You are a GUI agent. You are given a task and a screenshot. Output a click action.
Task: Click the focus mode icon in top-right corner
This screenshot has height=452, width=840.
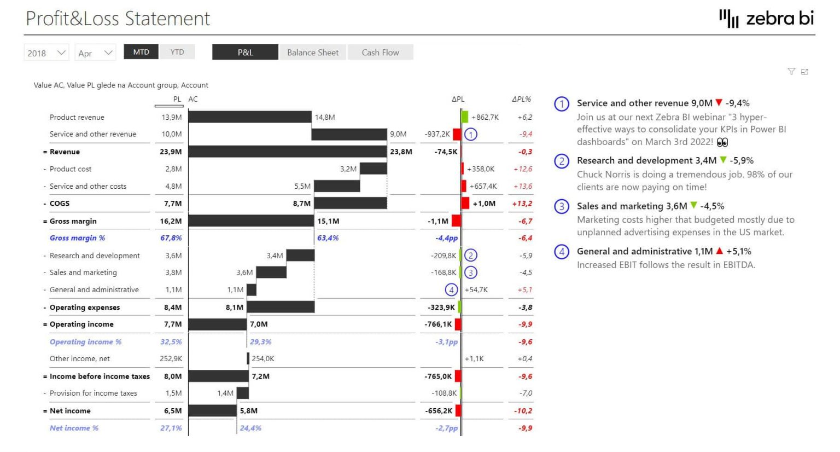[804, 71]
